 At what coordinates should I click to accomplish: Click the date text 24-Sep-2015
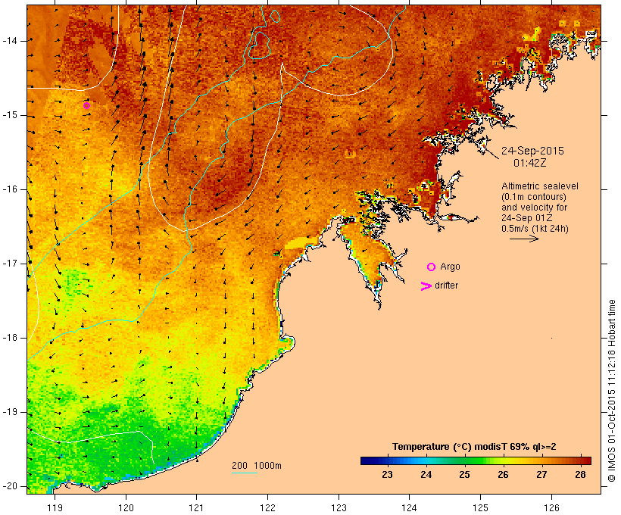pos(532,151)
